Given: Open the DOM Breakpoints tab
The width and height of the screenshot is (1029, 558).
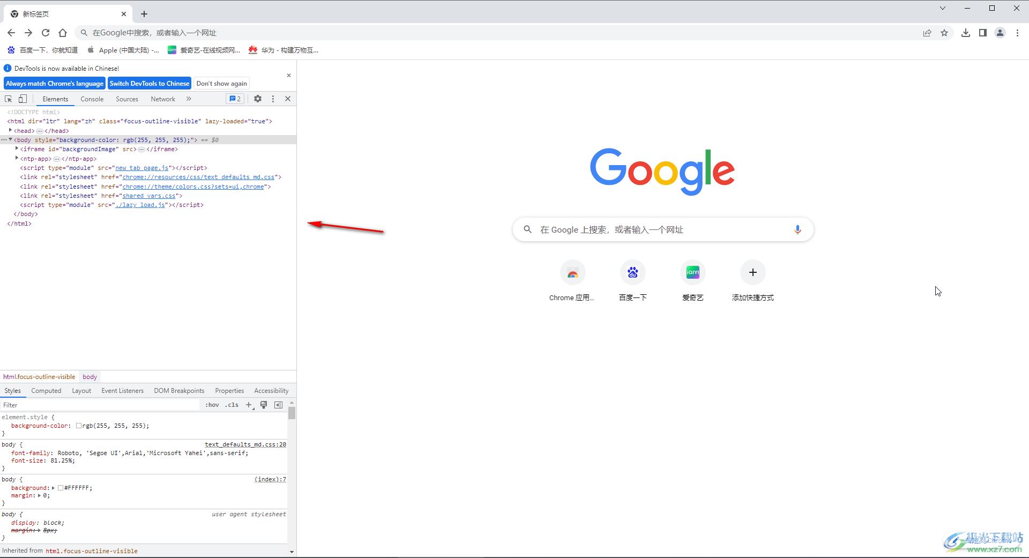Looking at the screenshot, I should coord(179,391).
